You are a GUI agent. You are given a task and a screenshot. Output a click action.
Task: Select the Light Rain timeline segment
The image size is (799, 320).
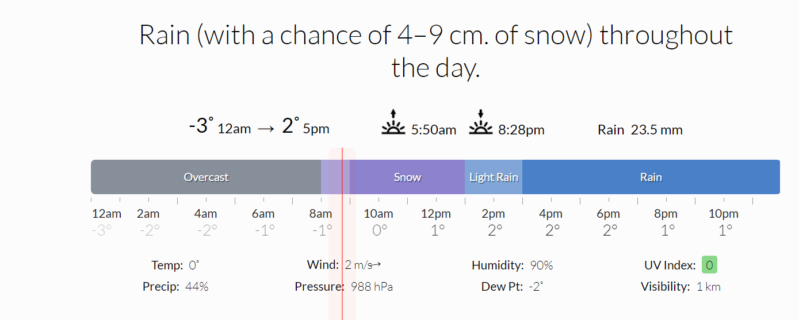[494, 177]
